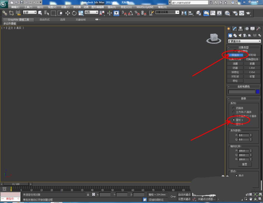This screenshot has width=263, height=203.
Task: Activate the Select and Rotate tool
Action: [74, 13]
